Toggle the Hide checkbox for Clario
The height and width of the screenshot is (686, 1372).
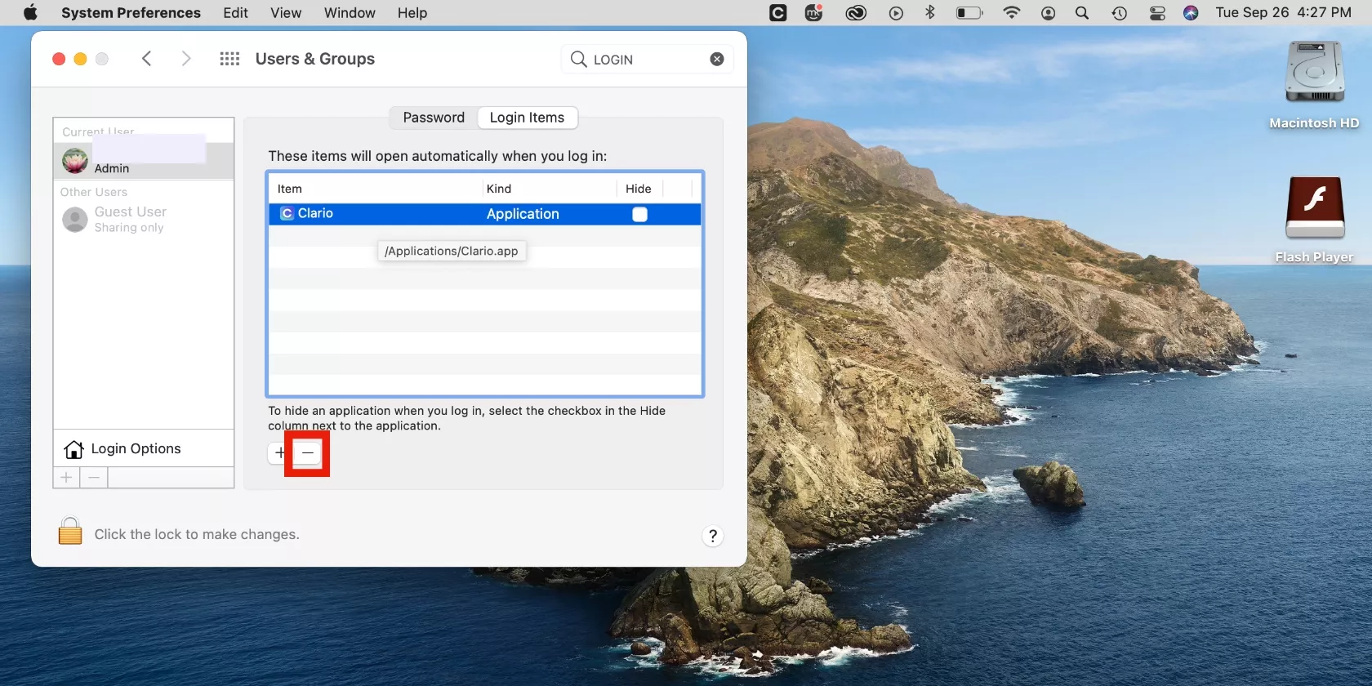639,214
